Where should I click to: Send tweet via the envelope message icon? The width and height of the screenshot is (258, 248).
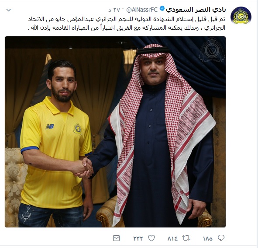[x=116, y=238]
